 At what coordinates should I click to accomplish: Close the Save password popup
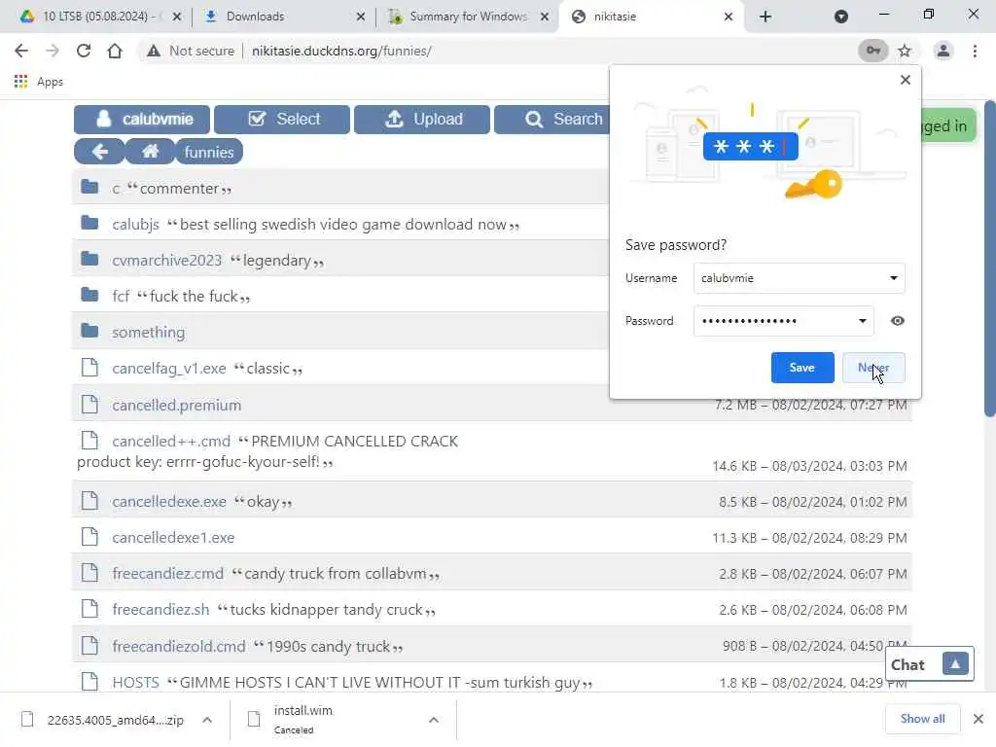pos(906,80)
